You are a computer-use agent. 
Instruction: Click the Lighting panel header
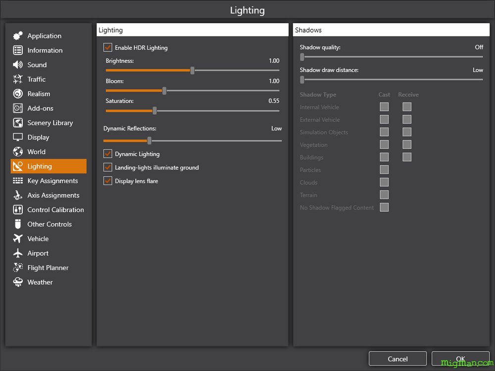(192, 30)
